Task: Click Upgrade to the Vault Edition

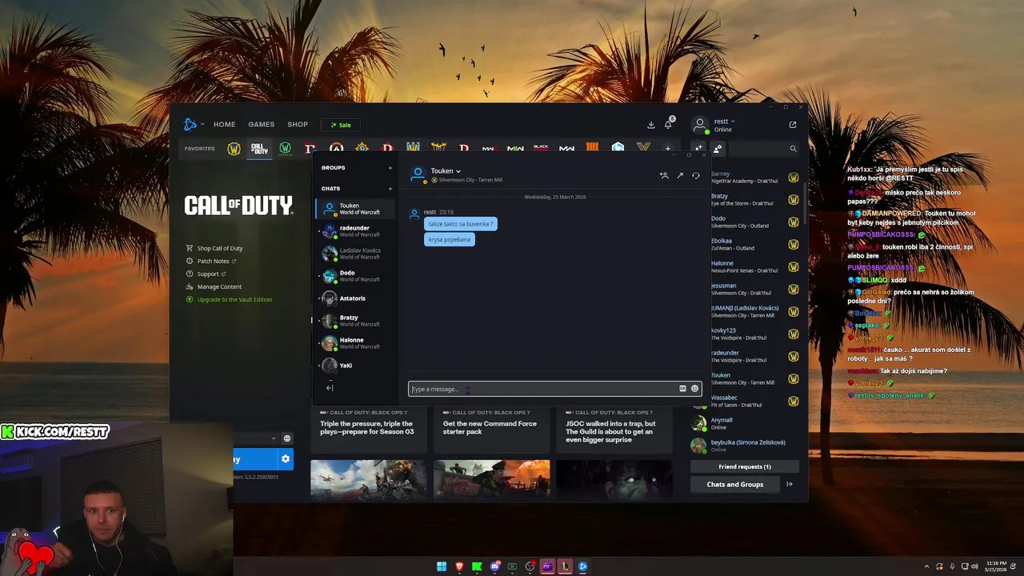Action: point(229,299)
